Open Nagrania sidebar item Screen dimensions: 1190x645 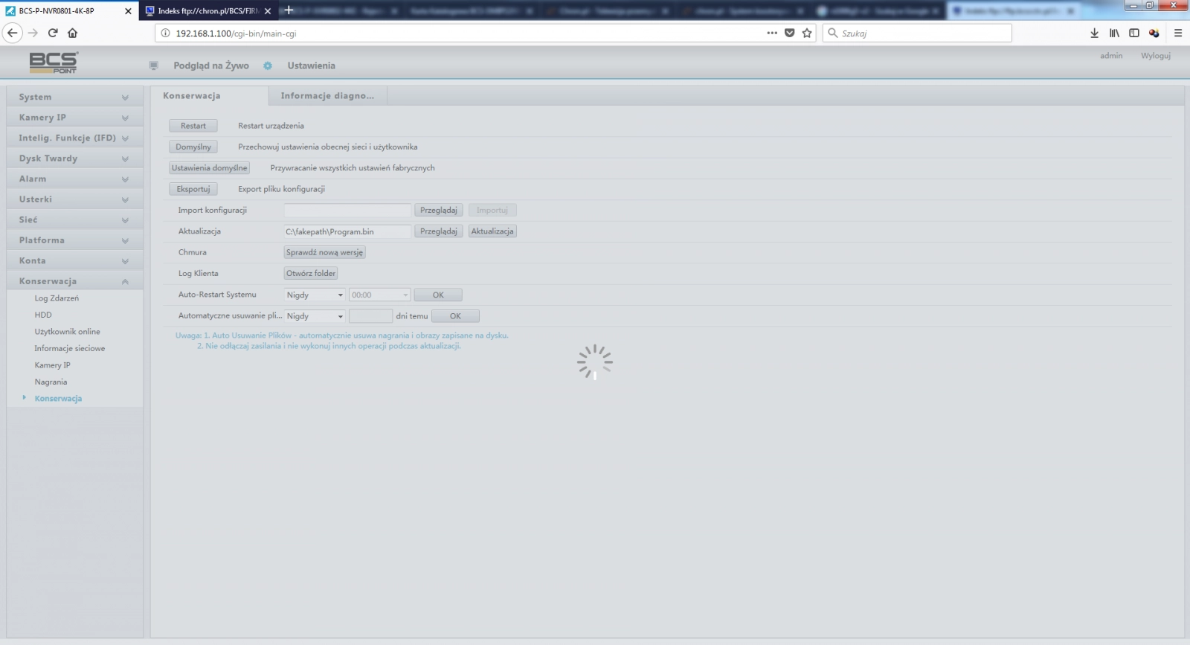pyautogui.click(x=51, y=382)
